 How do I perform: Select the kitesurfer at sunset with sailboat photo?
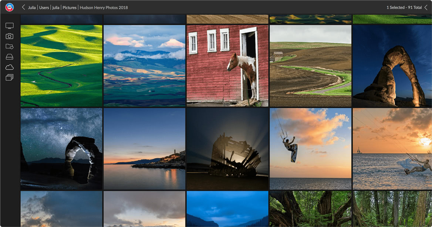(392, 149)
